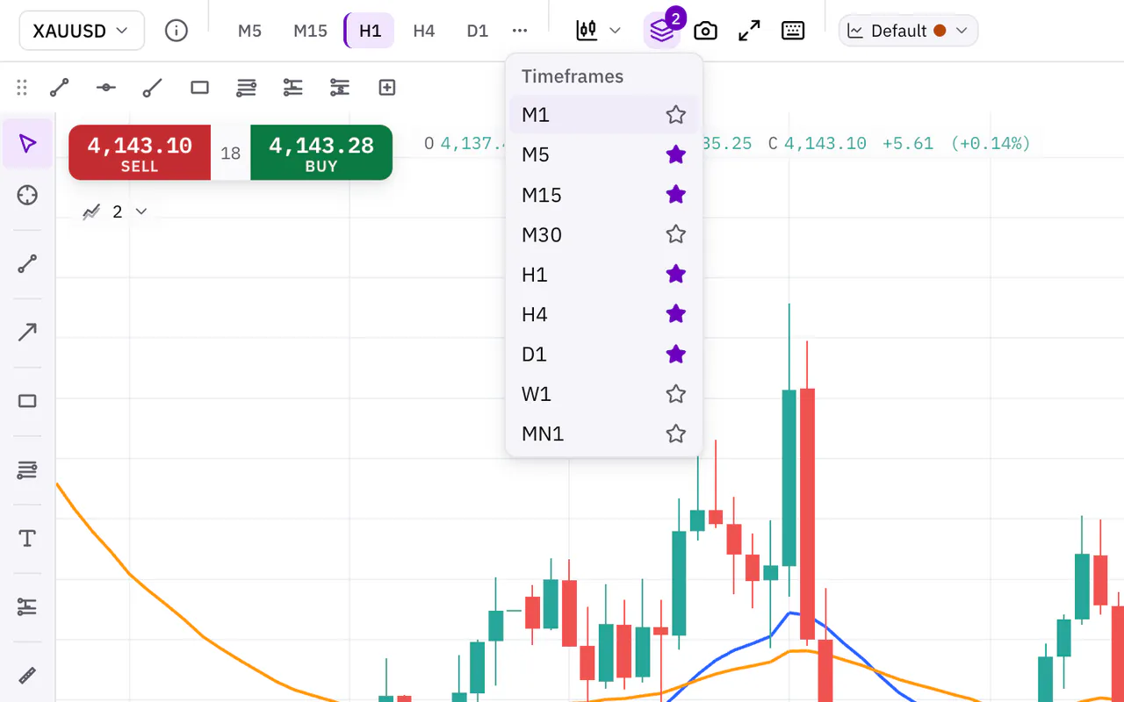
Task: Take a chart screenshot with the camera icon
Action: tap(705, 31)
